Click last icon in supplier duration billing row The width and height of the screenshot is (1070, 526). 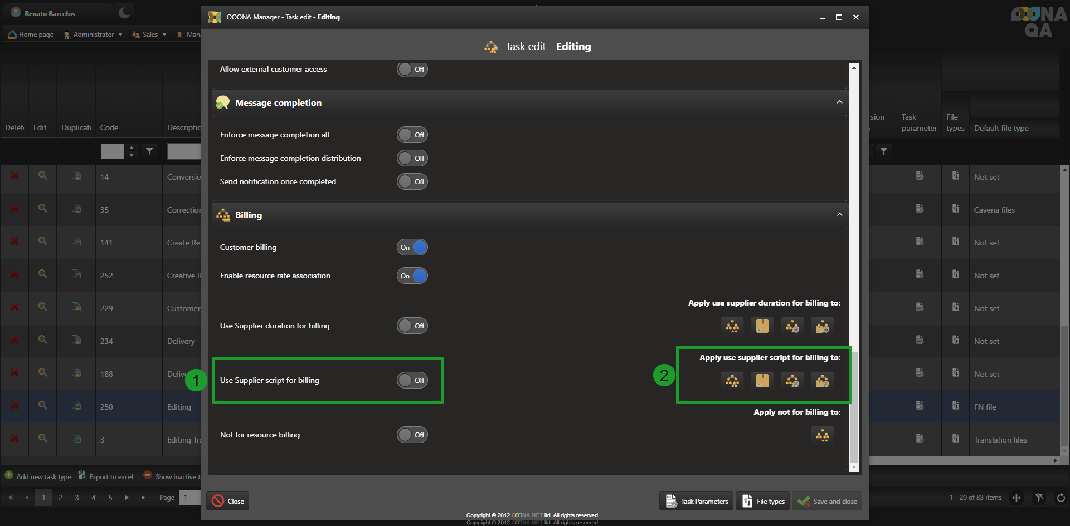822,326
